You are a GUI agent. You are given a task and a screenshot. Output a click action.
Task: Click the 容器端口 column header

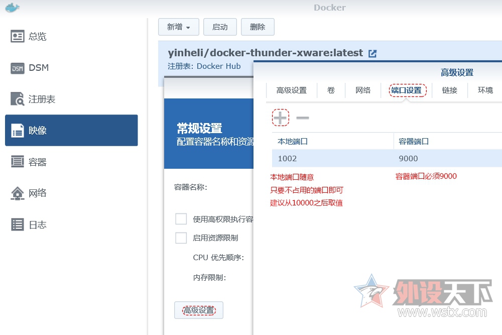click(448, 141)
